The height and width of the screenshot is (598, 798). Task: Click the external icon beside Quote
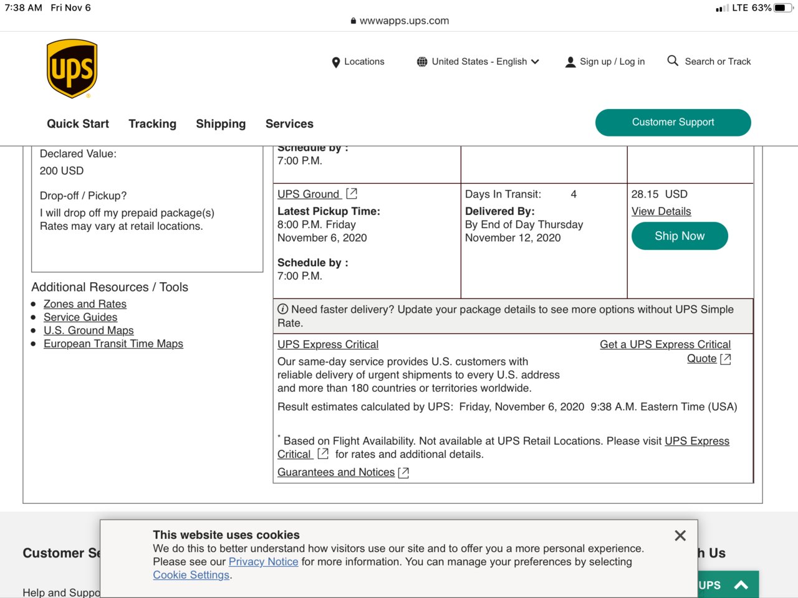725,359
